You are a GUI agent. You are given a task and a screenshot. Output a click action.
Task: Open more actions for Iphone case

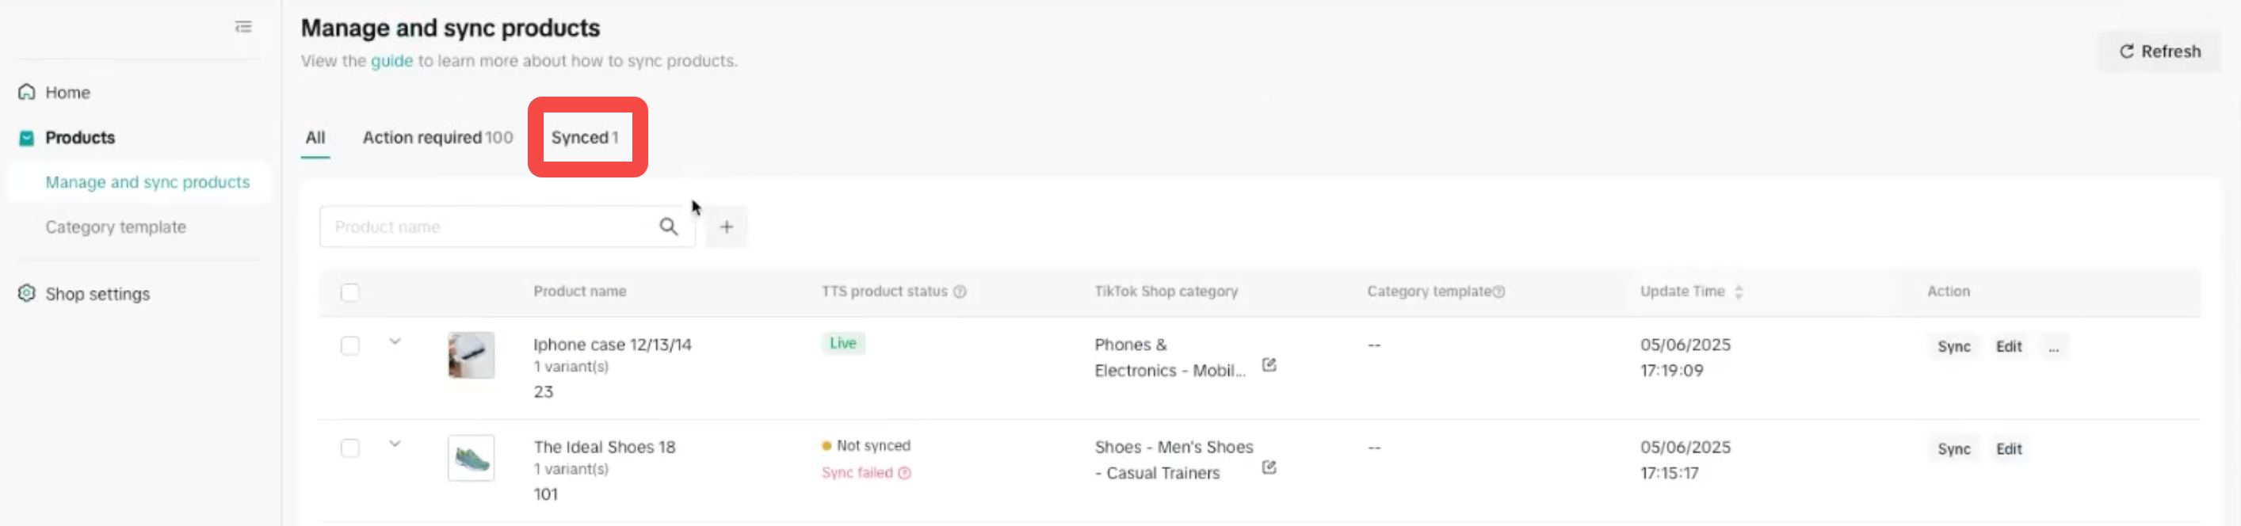pyautogui.click(x=2053, y=347)
